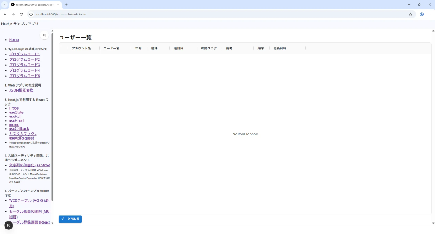435x234 pixels.
Task: Reload the page with refresh icon
Action: 21,14
